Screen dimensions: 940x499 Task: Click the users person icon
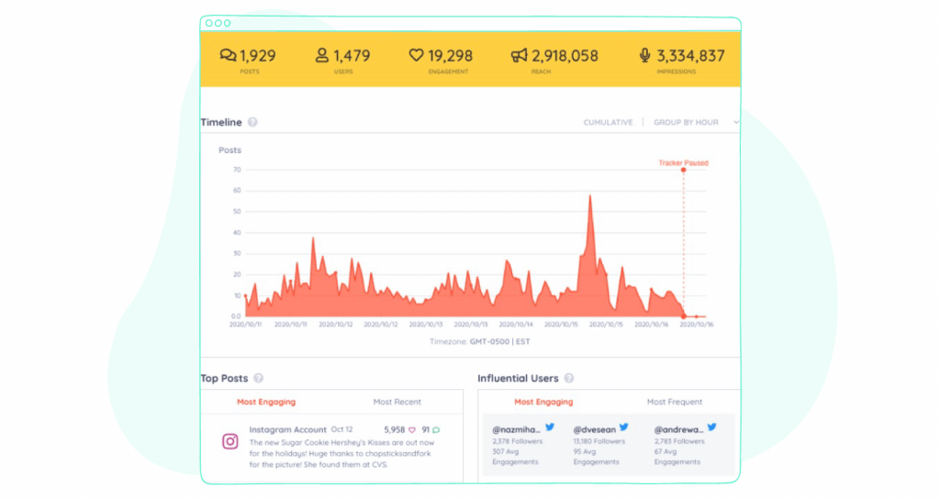tap(322, 56)
